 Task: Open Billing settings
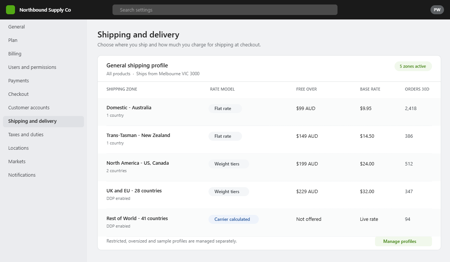(x=43, y=54)
